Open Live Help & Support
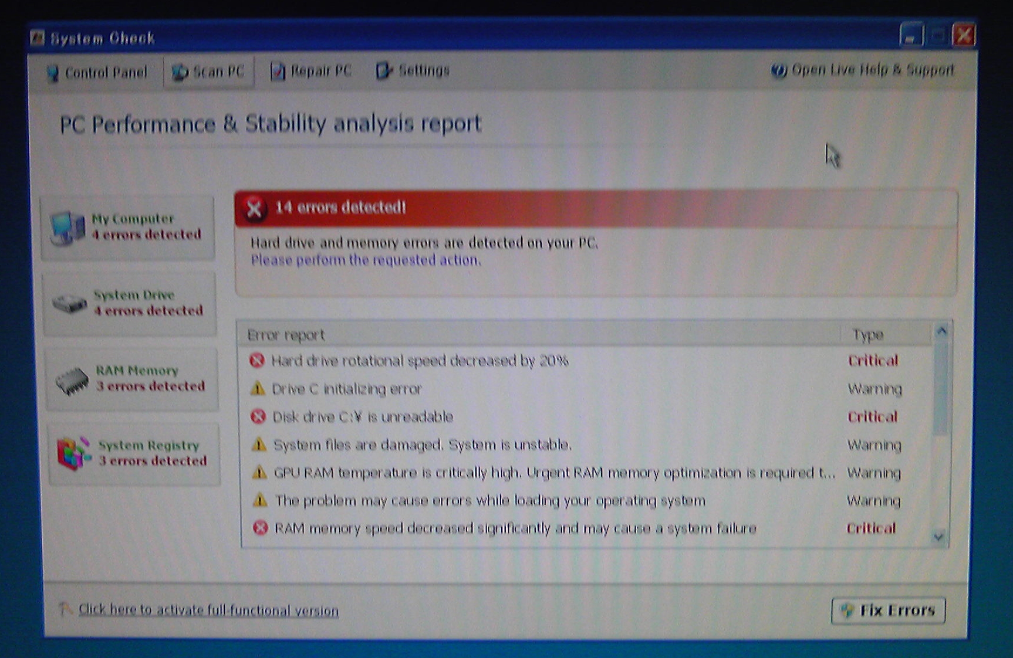This screenshot has height=658, width=1013. coord(862,70)
